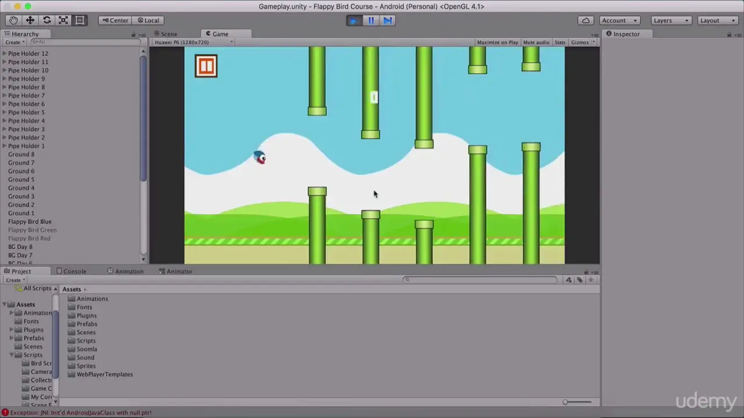Expand Pipe Holder 12 in Hierarchy
Viewport: 744px width, 418px height.
click(x=5, y=53)
